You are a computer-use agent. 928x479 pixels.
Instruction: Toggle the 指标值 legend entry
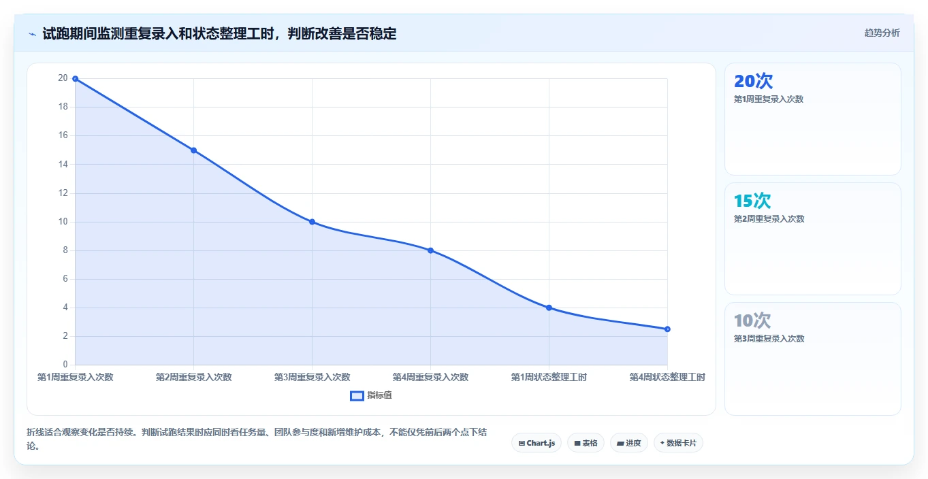[371, 395]
